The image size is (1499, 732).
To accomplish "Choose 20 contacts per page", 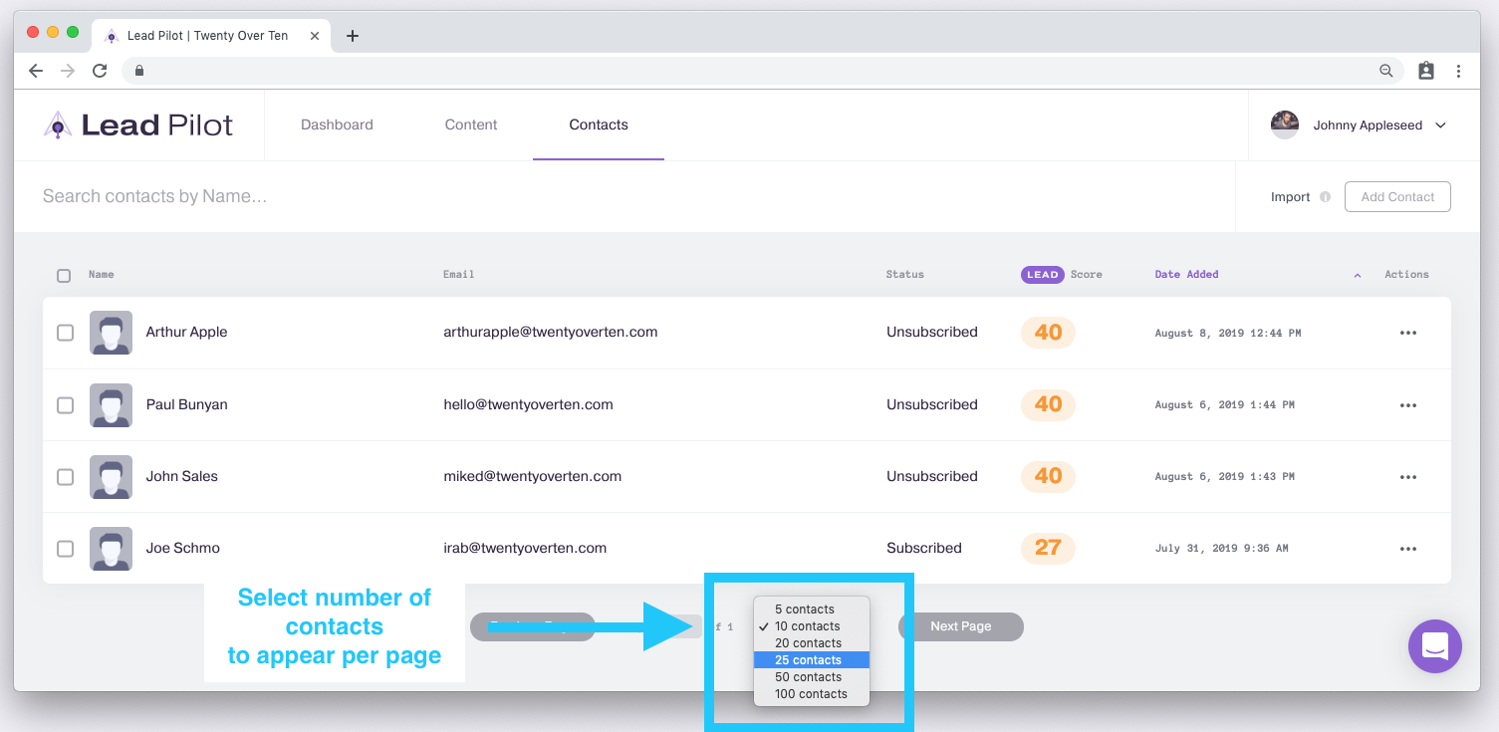I will pos(812,643).
